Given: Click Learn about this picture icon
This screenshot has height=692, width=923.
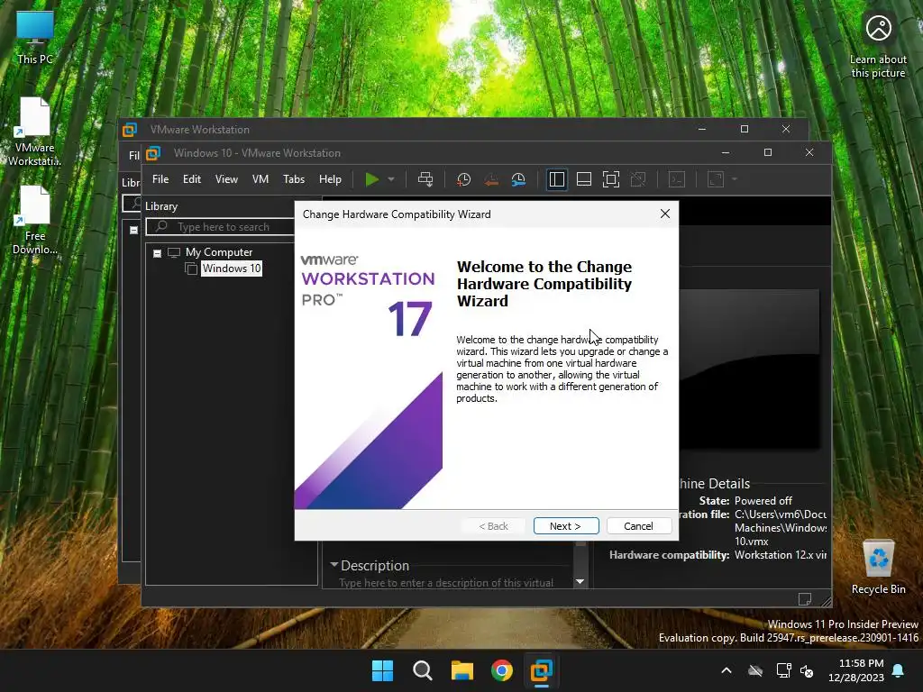Looking at the screenshot, I should (878, 46).
